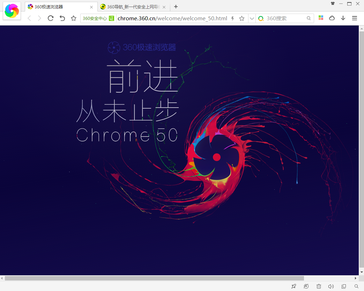364x291 pixels.
Task: Open the hamburger menu icon
Action: click(355, 18)
